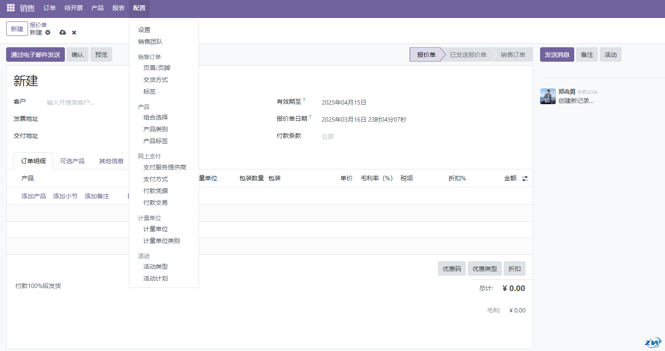Open the 报表 menu in top bar
665x351 pixels.
(x=118, y=8)
